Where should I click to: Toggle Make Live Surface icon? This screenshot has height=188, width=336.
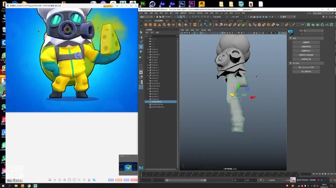coord(209,17)
